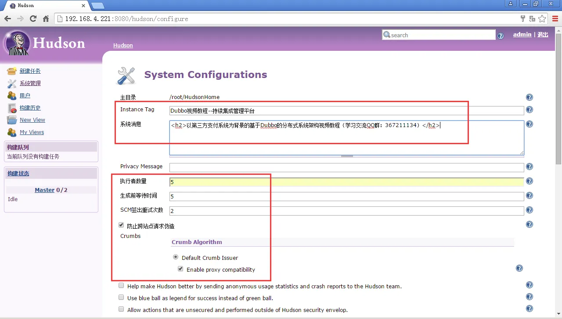Click the 执行者数量 input field

(346, 182)
